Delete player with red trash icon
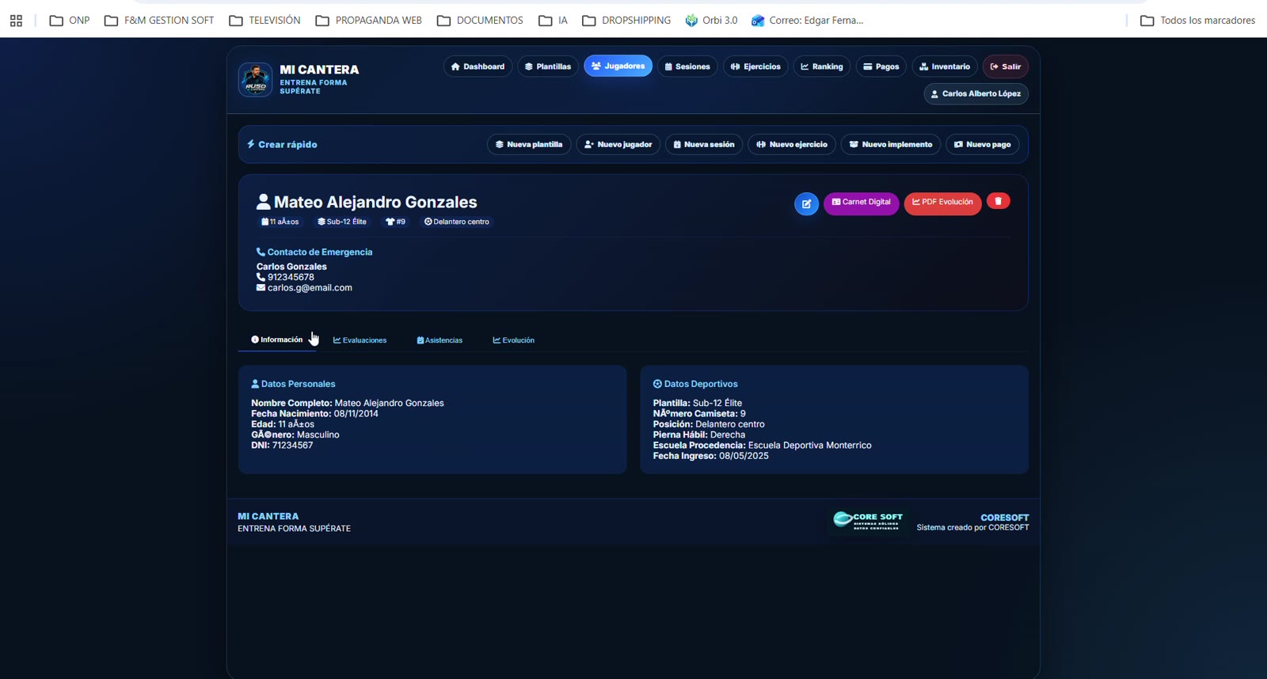The height and width of the screenshot is (679, 1267). [x=998, y=202]
